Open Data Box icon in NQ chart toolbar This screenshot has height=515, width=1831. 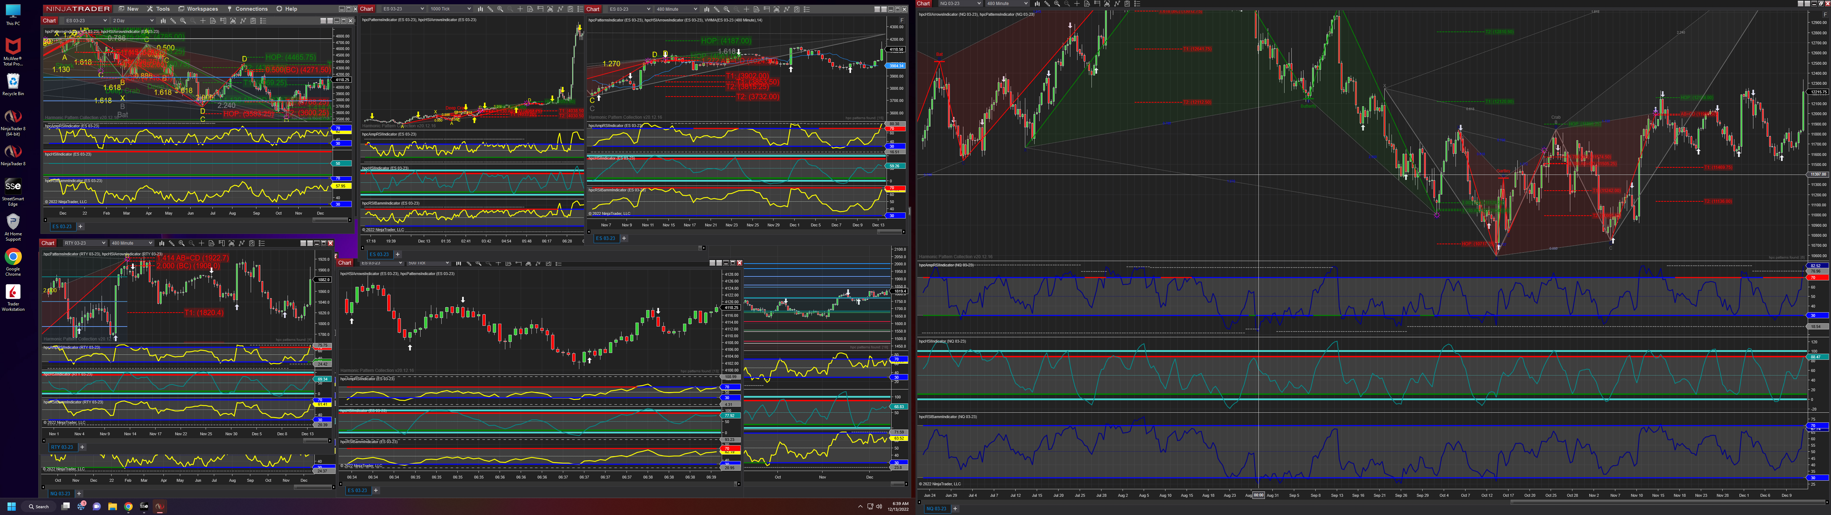coord(1087,4)
